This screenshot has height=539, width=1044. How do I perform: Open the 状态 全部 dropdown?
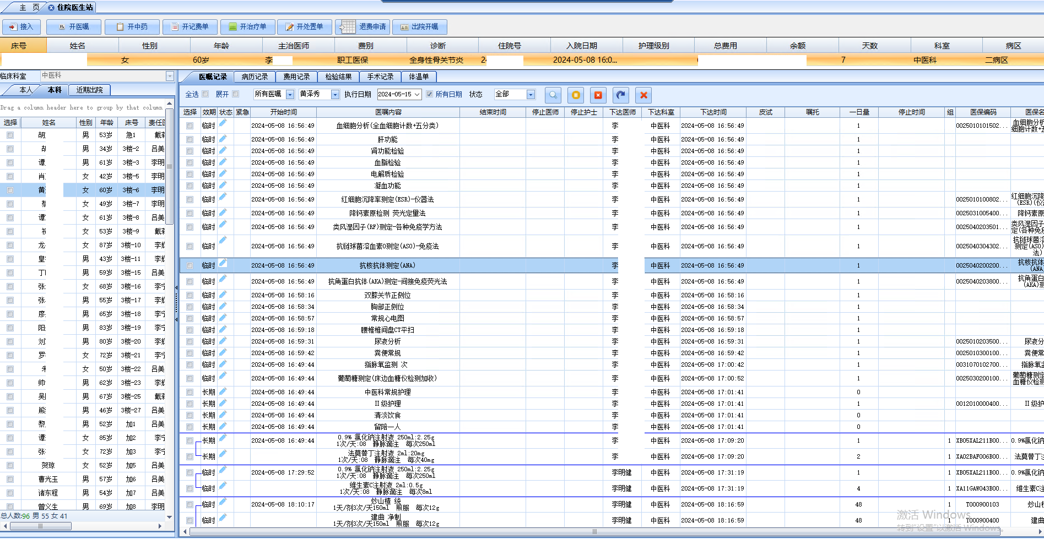[x=531, y=95]
